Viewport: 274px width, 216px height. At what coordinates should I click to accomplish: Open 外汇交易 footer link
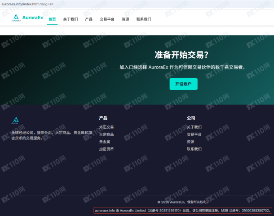[x=106, y=127]
